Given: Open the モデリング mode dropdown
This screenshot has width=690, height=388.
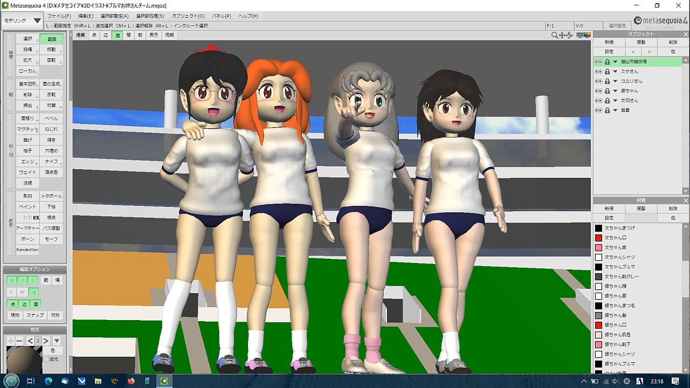Looking at the screenshot, I should tap(22, 20).
